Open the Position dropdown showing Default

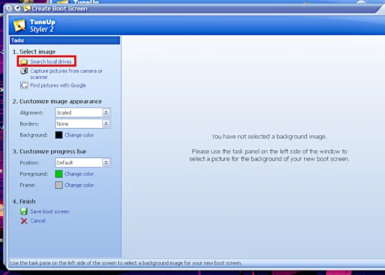(82, 163)
